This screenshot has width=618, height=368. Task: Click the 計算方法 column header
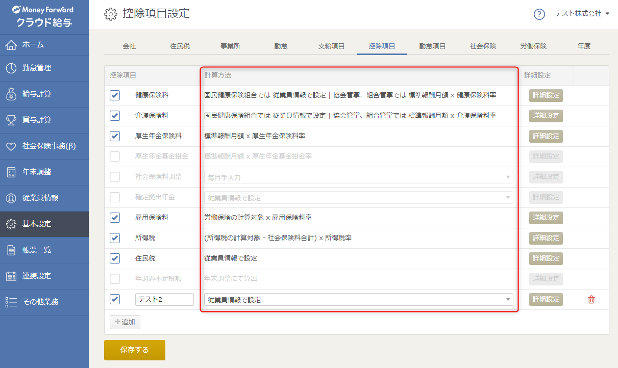(x=218, y=75)
